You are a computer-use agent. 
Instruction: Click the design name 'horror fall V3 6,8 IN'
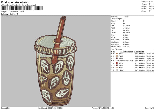[x=17, y=12]
